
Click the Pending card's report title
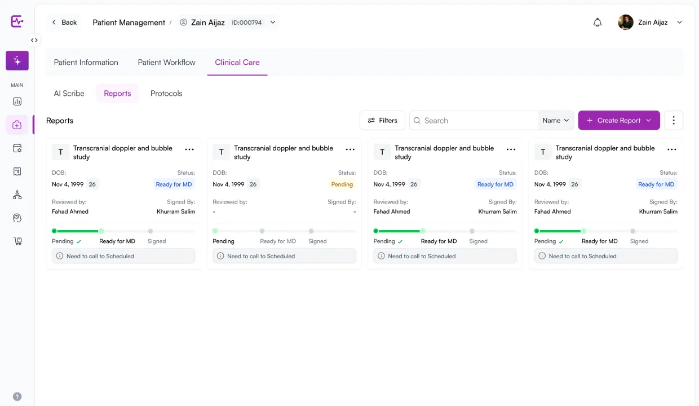click(284, 152)
